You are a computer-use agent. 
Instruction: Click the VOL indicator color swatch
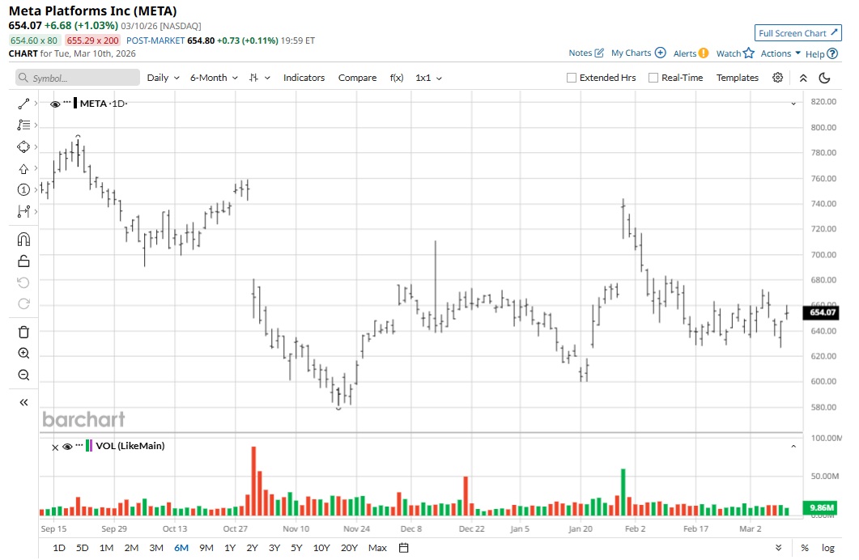[89, 446]
